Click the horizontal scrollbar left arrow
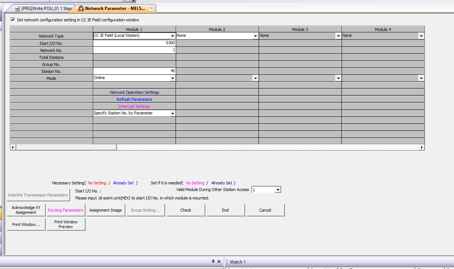 pos(13,147)
